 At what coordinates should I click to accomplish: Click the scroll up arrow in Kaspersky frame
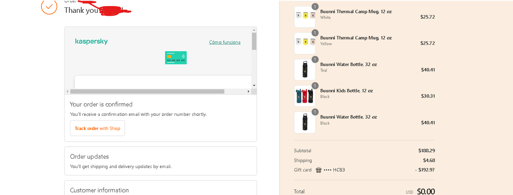tap(254, 30)
